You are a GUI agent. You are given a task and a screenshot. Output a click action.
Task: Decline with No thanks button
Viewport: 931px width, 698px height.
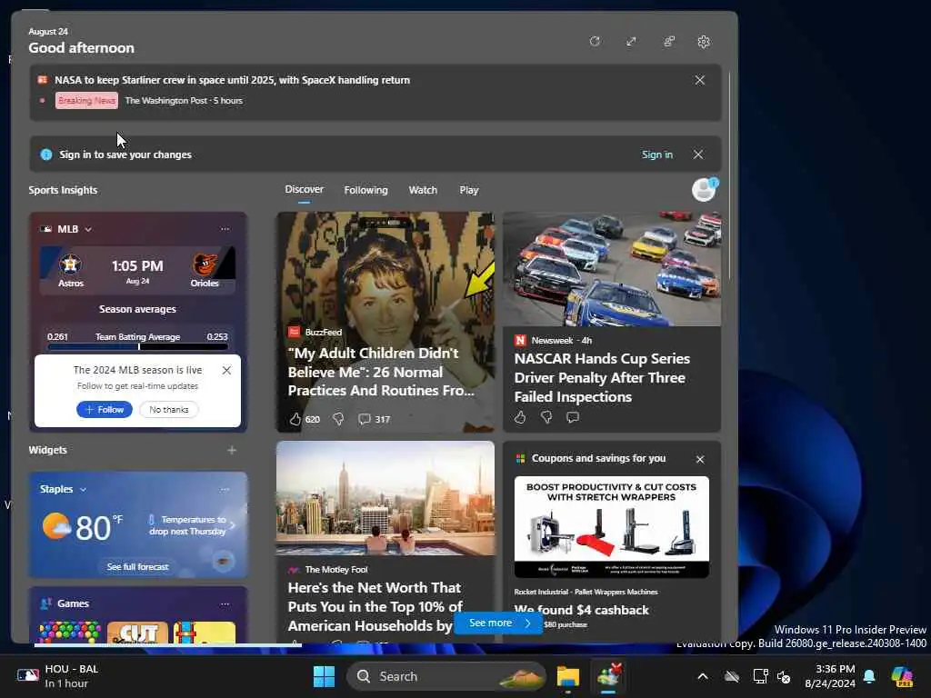(168, 410)
